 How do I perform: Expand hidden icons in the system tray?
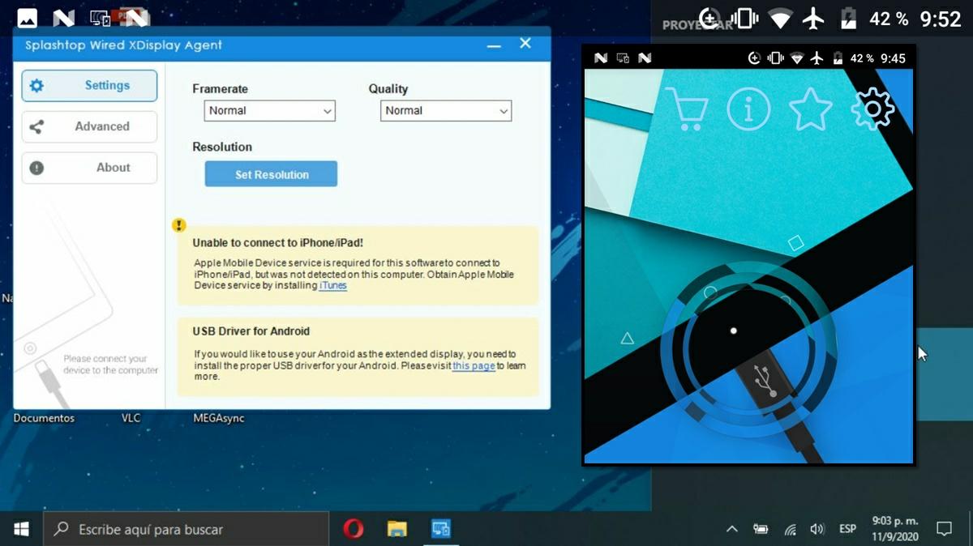731,528
